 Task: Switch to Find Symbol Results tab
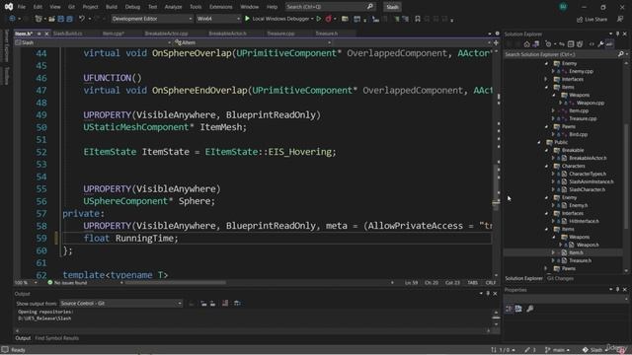[x=57, y=338]
